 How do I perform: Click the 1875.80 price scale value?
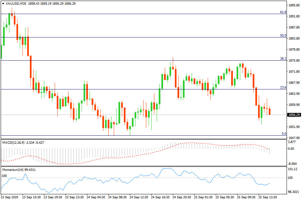[294, 61]
